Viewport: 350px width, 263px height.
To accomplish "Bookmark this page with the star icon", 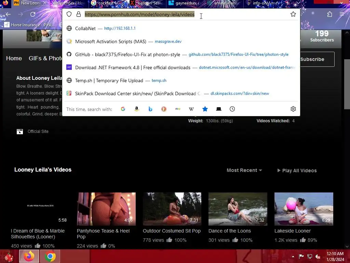I will tap(293, 14).
